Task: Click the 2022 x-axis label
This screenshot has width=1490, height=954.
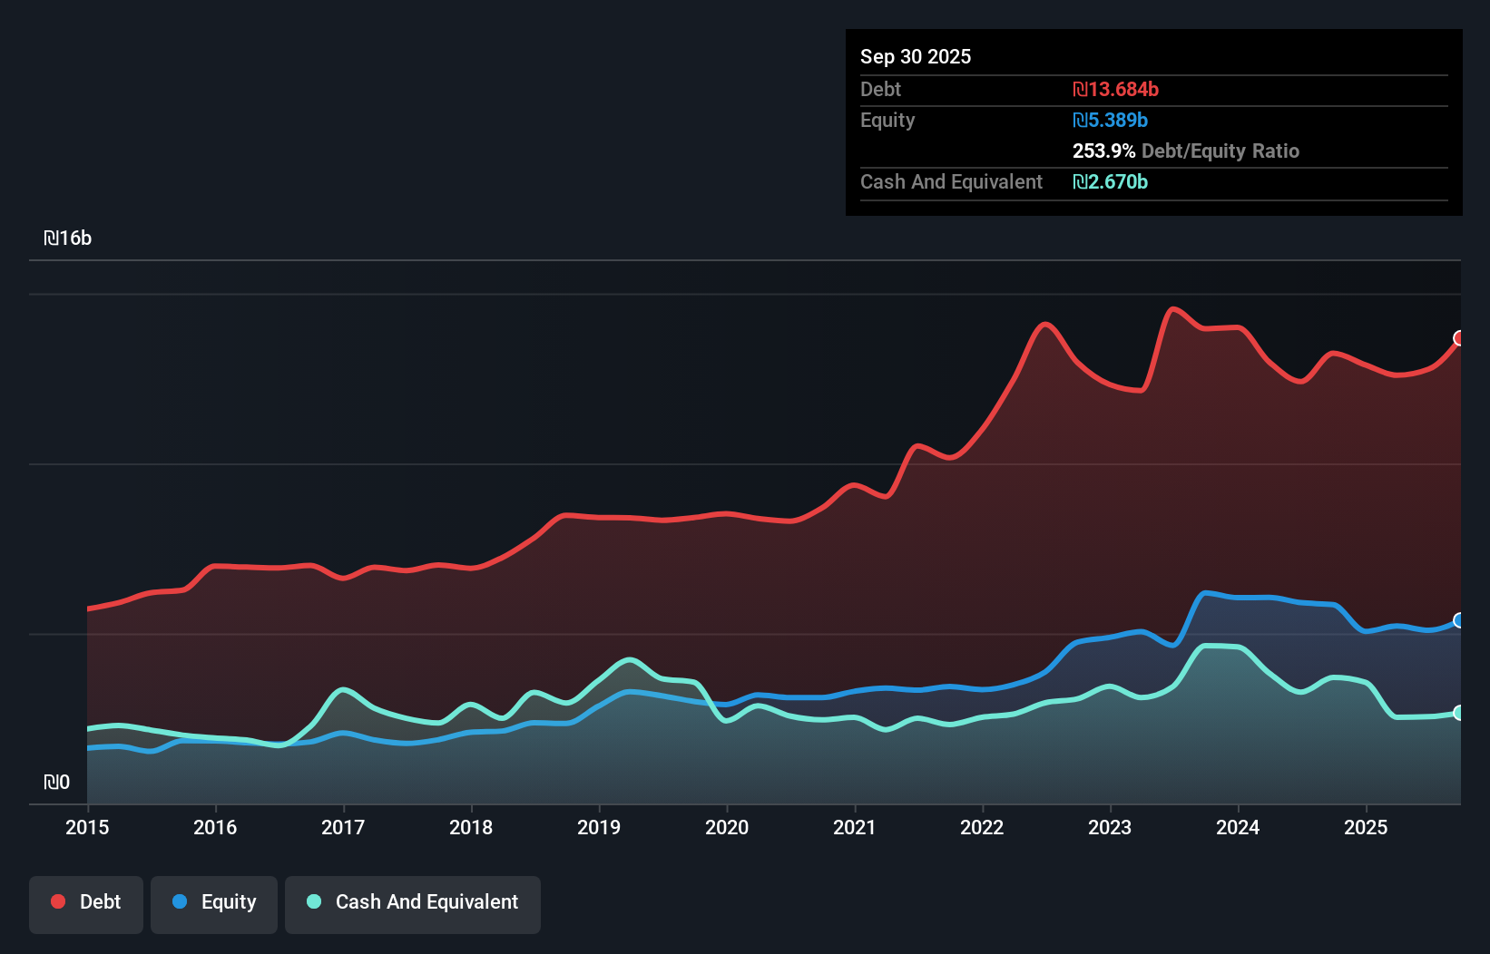Action: (982, 827)
